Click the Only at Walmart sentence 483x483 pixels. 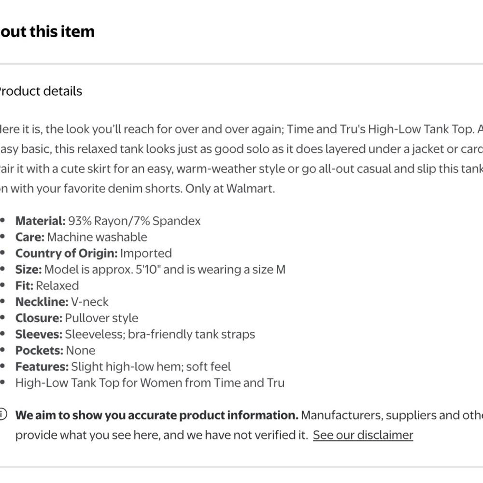click(x=230, y=188)
